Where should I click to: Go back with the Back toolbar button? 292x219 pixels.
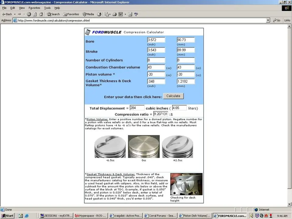pyautogui.click(x=7, y=14)
